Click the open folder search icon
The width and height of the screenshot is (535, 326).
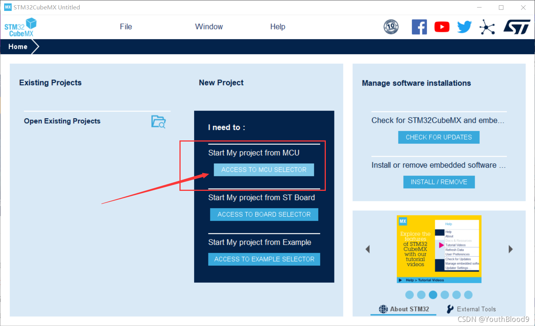click(158, 122)
